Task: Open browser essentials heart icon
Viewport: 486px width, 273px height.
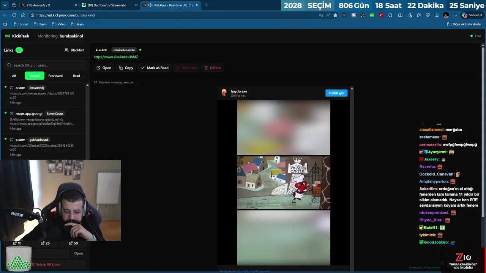Action: click(428, 15)
